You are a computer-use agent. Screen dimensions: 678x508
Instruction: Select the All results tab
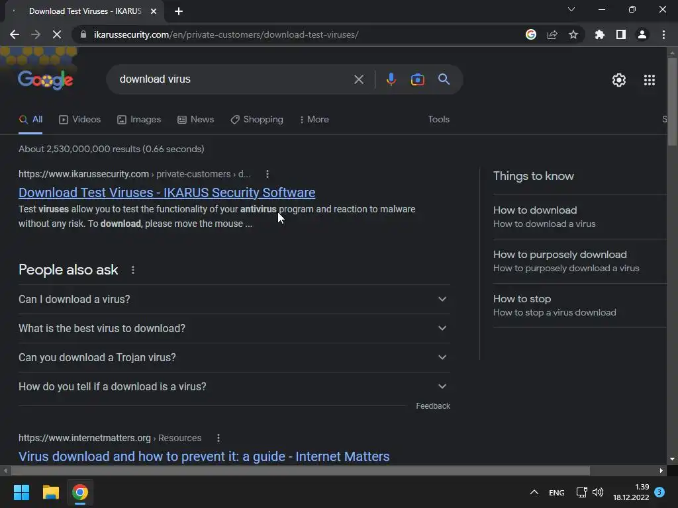coord(30,119)
